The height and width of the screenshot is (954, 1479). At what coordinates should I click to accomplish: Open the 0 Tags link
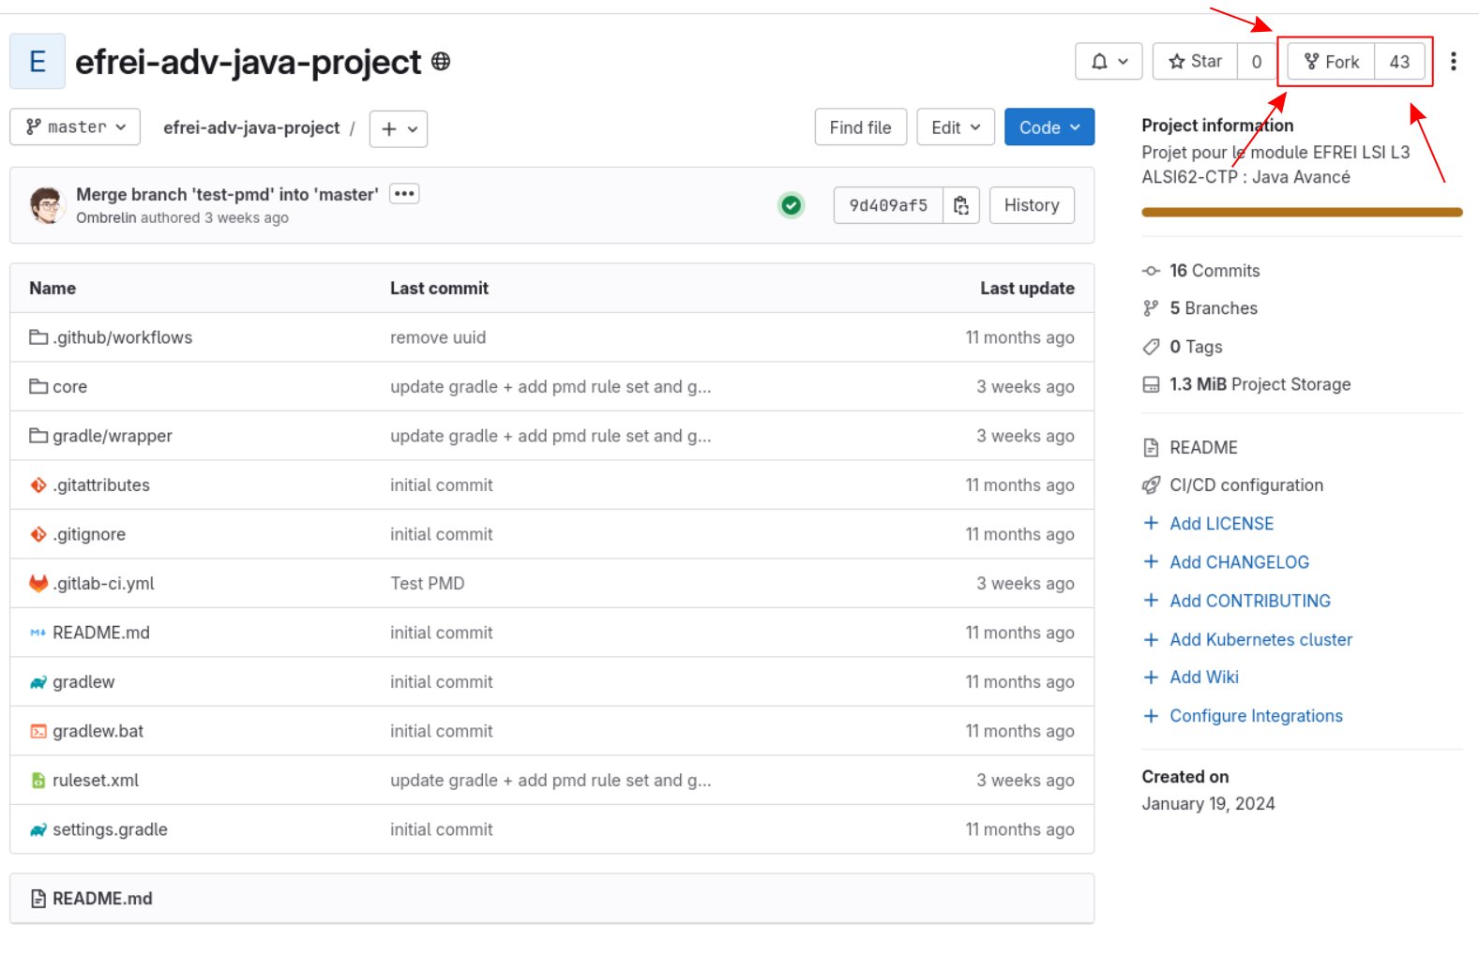click(1196, 347)
